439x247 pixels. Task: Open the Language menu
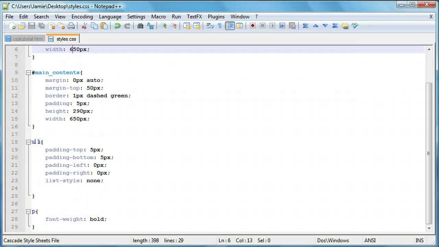click(x=110, y=16)
